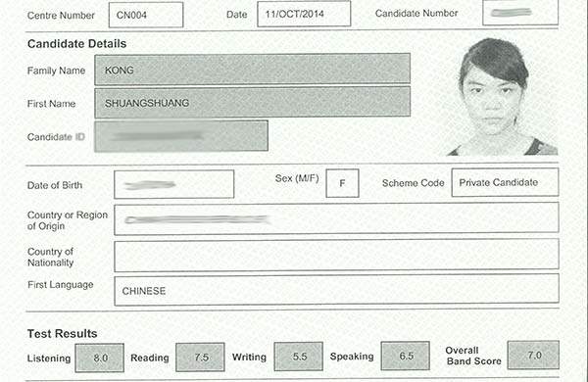Click the Speaking score box 6.5
588x382 pixels.
pos(406,356)
